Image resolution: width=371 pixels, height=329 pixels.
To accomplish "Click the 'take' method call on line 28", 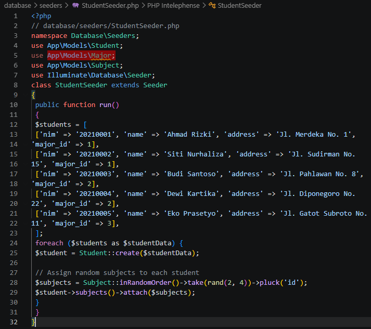I will 195,283.
